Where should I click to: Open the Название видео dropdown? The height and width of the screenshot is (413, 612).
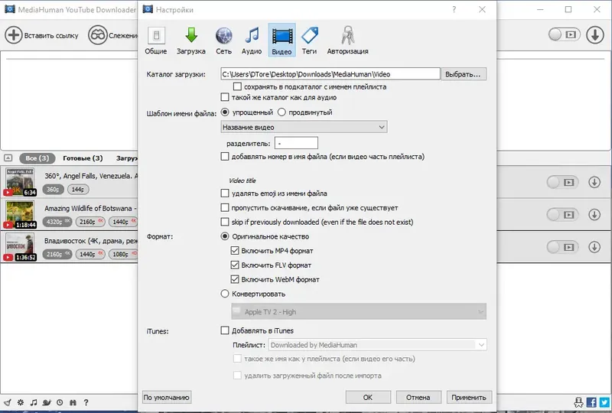click(x=304, y=127)
